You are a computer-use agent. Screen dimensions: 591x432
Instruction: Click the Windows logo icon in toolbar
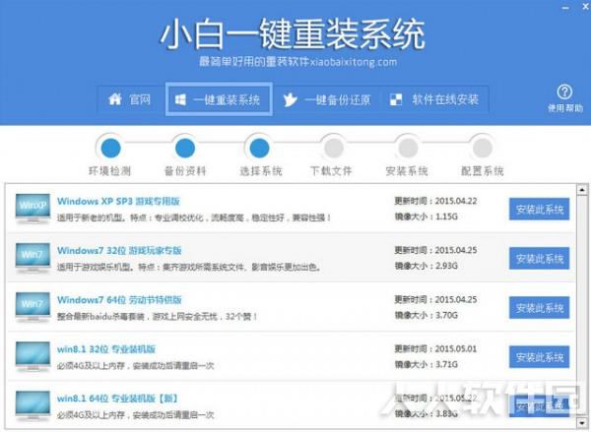point(180,99)
